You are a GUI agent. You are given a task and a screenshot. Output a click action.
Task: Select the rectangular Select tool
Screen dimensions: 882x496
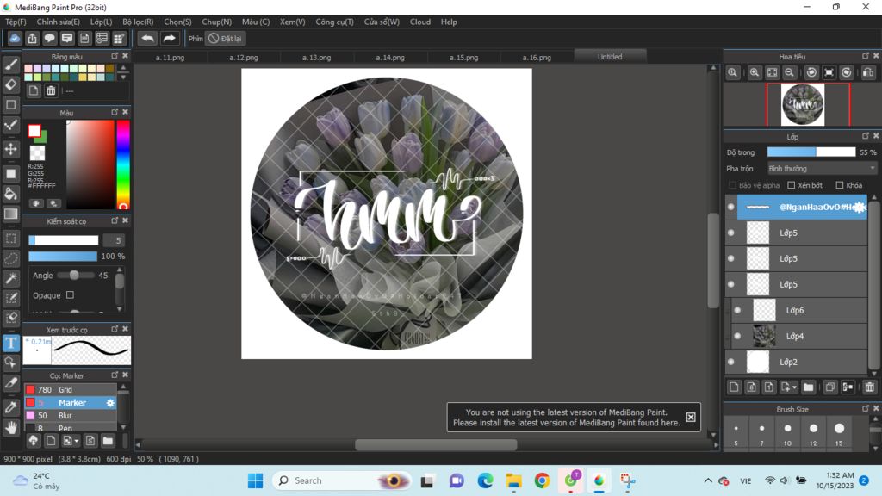(x=10, y=239)
